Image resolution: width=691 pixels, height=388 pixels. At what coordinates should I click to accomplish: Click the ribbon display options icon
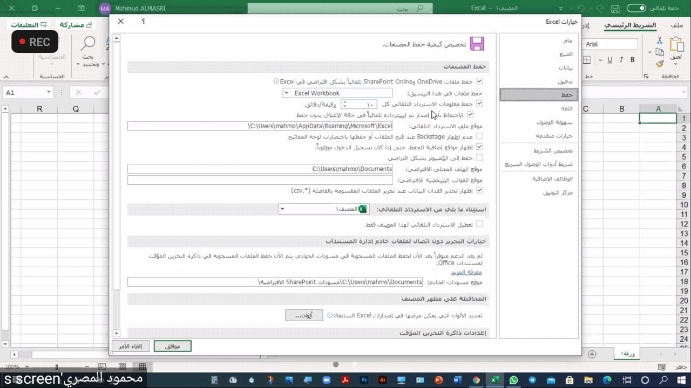(81, 8)
